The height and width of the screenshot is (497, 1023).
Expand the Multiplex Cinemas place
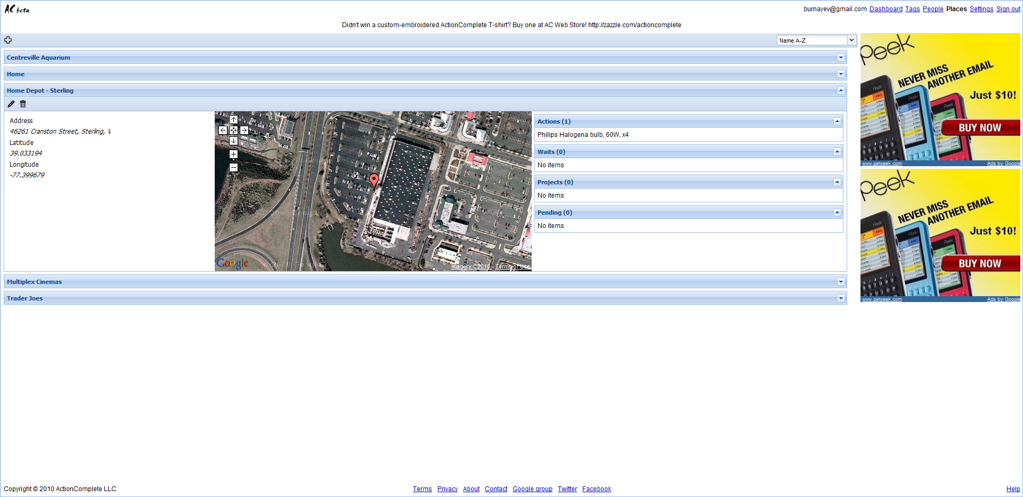click(841, 282)
